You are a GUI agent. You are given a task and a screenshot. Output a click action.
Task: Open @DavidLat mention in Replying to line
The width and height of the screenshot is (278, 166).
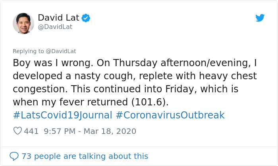[x=61, y=51]
